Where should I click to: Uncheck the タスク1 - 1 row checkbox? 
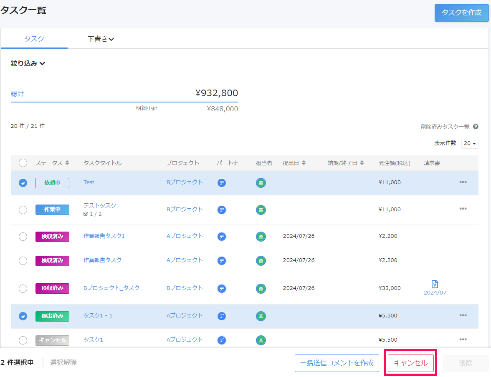click(x=23, y=316)
